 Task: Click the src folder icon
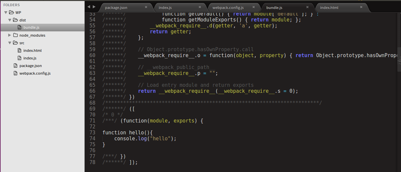16,43
